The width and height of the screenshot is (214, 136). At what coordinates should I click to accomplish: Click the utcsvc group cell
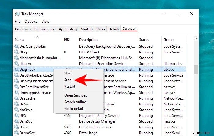[x=169, y=70]
